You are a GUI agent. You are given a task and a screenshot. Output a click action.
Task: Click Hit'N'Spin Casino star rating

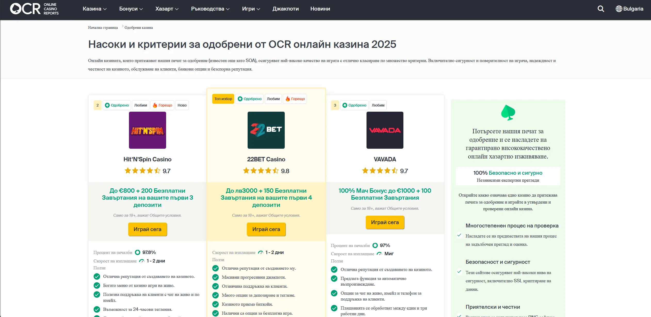(142, 171)
